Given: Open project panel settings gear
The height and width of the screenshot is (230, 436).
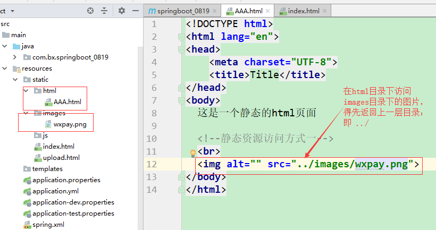Looking at the screenshot, I should [122, 11].
